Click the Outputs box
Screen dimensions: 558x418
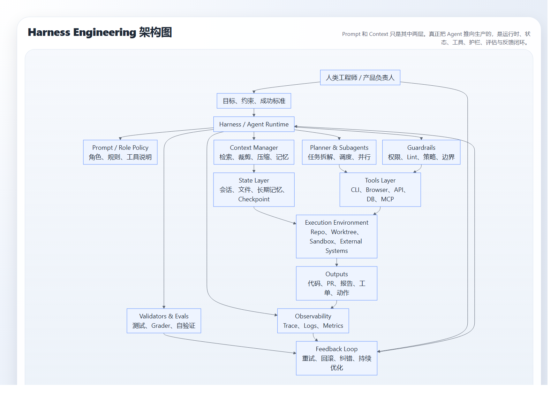[337, 283]
